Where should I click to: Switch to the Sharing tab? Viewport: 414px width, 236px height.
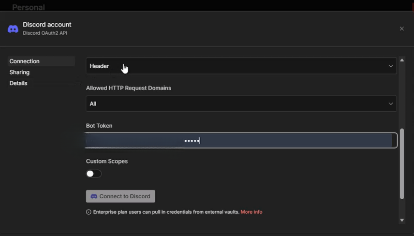click(20, 72)
